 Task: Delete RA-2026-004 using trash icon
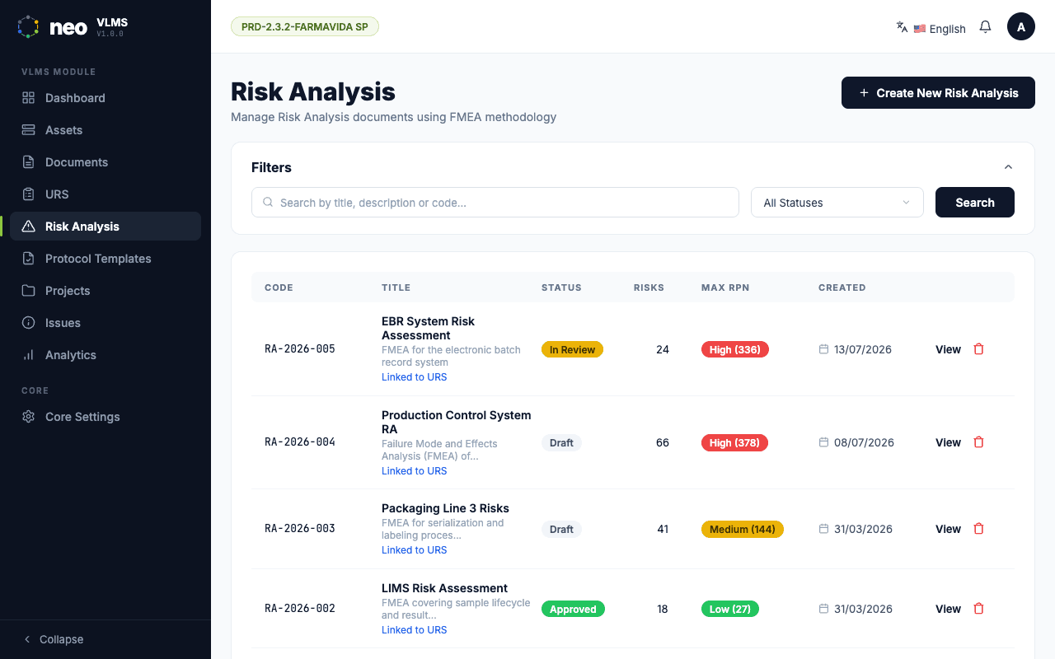[979, 442]
